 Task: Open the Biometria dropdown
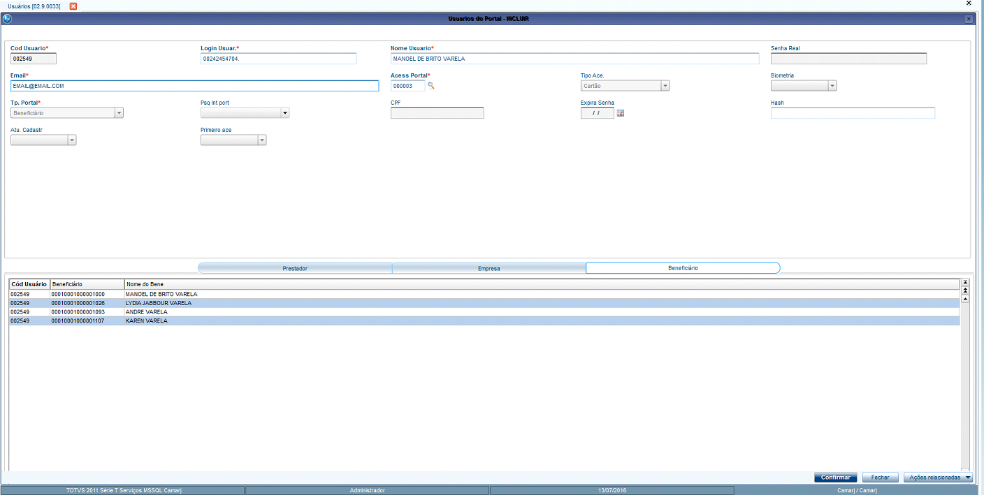(x=832, y=86)
